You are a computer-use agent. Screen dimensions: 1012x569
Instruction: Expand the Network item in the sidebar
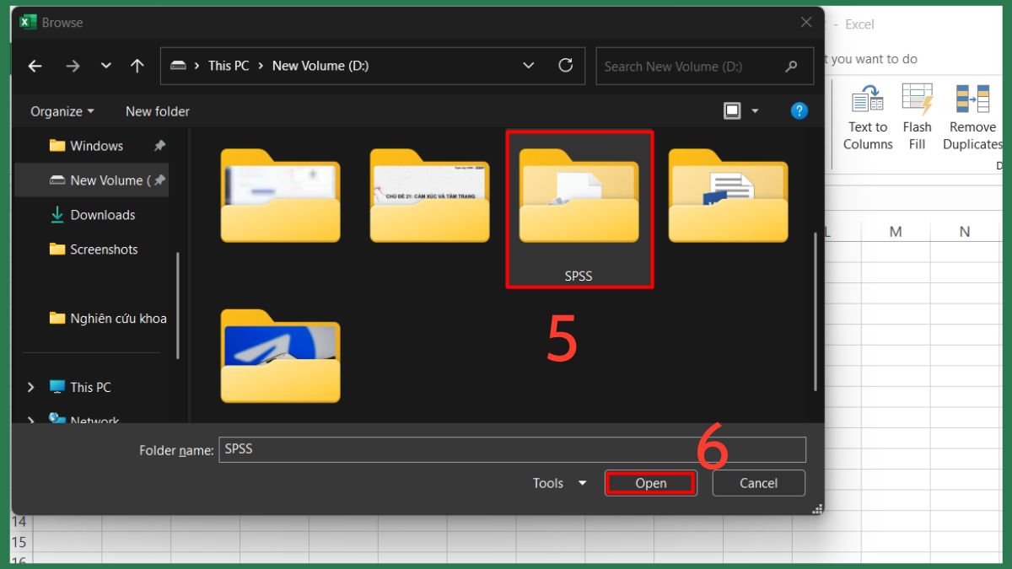click(31, 421)
